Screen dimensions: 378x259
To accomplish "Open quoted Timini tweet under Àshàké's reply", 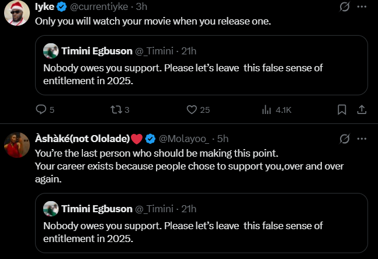I will click(x=201, y=225).
